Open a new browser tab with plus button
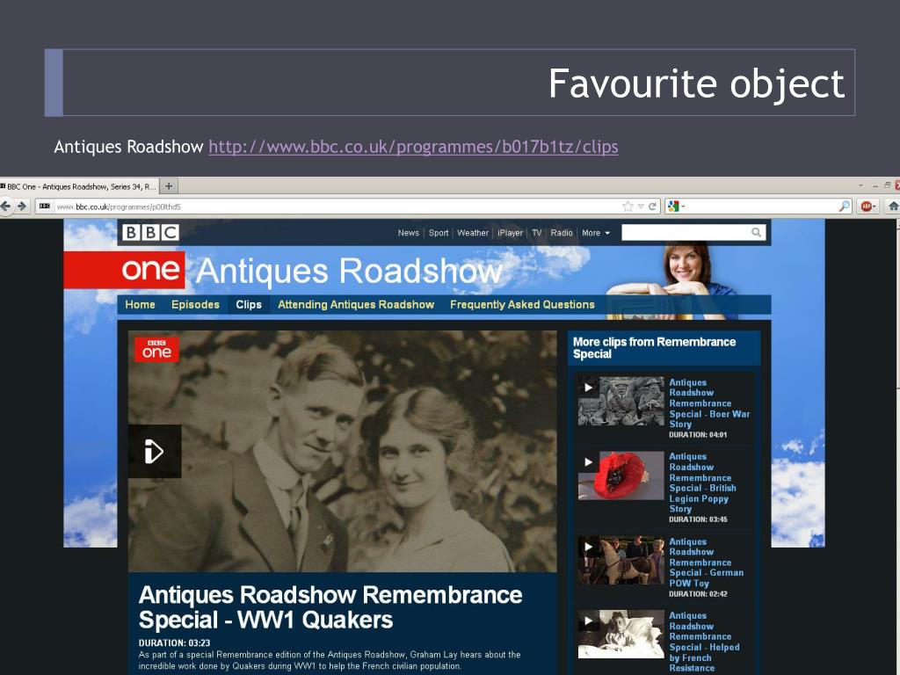 (169, 186)
